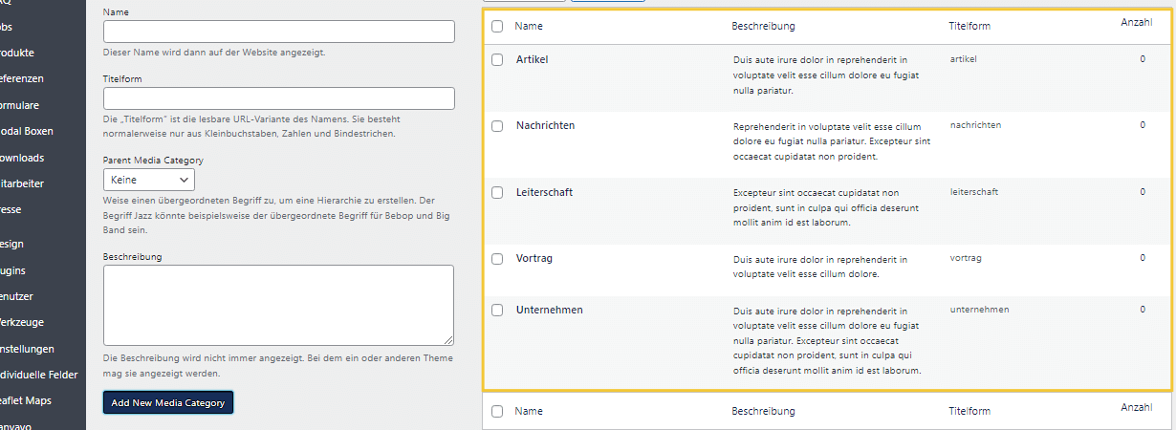Screen dimensions: 1176x430
Task: Check the Leiterschaft row checkbox
Action: point(496,193)
